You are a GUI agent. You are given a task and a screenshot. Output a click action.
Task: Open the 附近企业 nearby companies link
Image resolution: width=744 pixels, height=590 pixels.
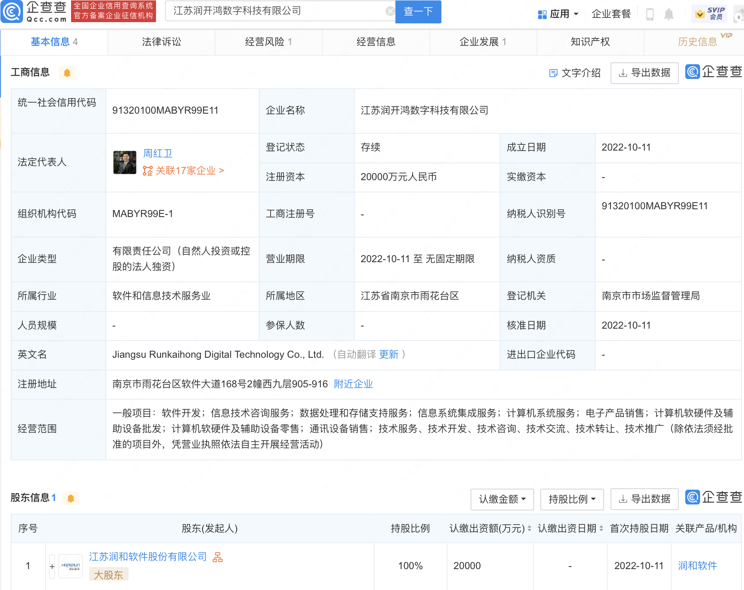pyautogui.click(x=353, y=384)
